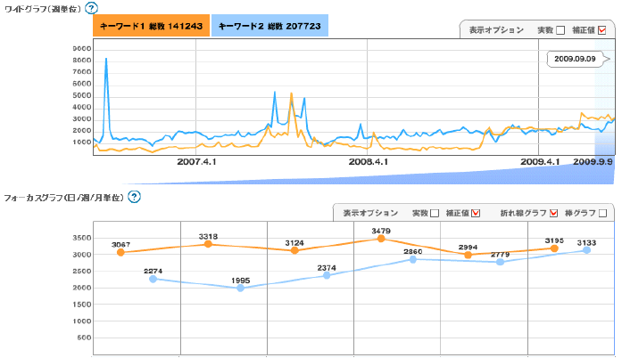Click 表示オプション label above wide graph
The width and height of the screenshot is (622, 358).
click(x=496, y=29)
